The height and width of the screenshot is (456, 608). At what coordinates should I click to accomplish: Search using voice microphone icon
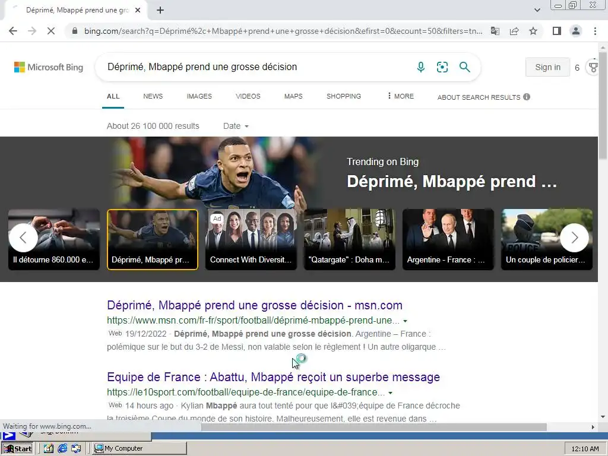coord(421,67)
